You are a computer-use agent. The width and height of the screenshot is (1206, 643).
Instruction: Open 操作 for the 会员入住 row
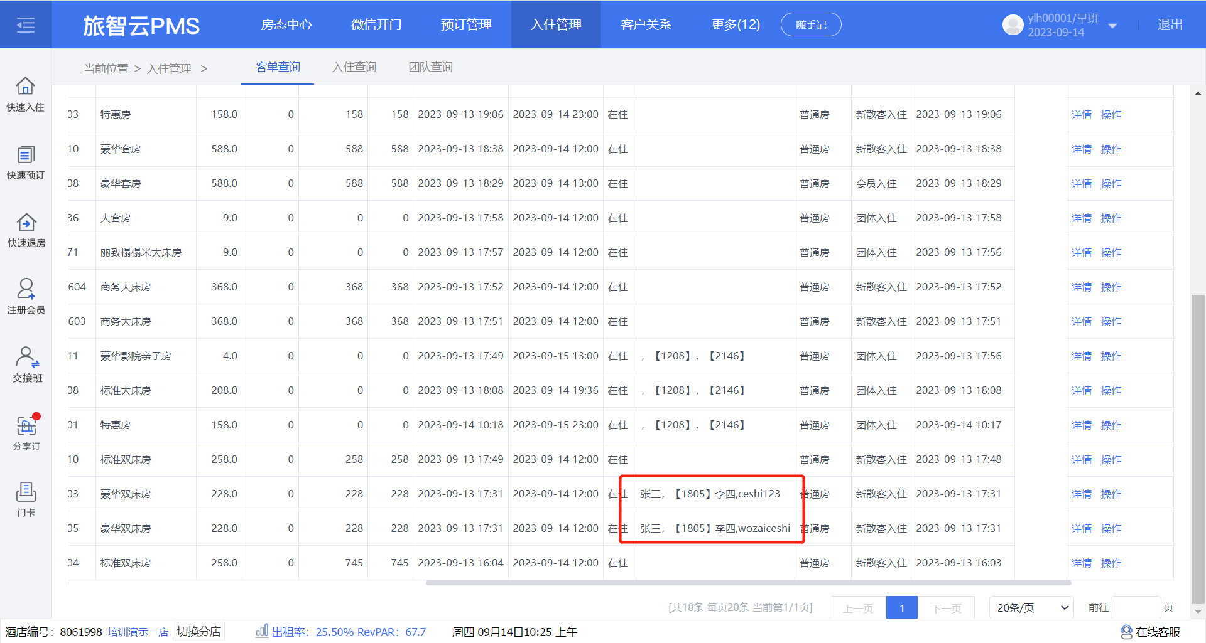point(1111,184)
